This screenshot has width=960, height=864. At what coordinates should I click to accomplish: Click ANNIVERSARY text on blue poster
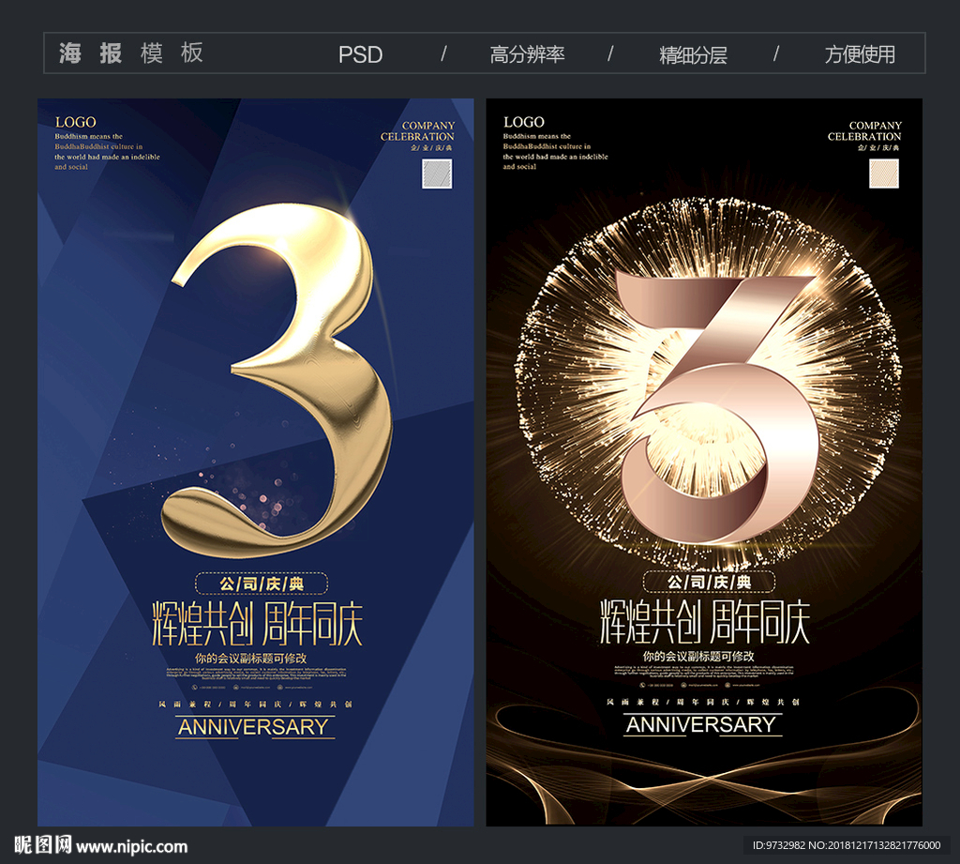253,727
